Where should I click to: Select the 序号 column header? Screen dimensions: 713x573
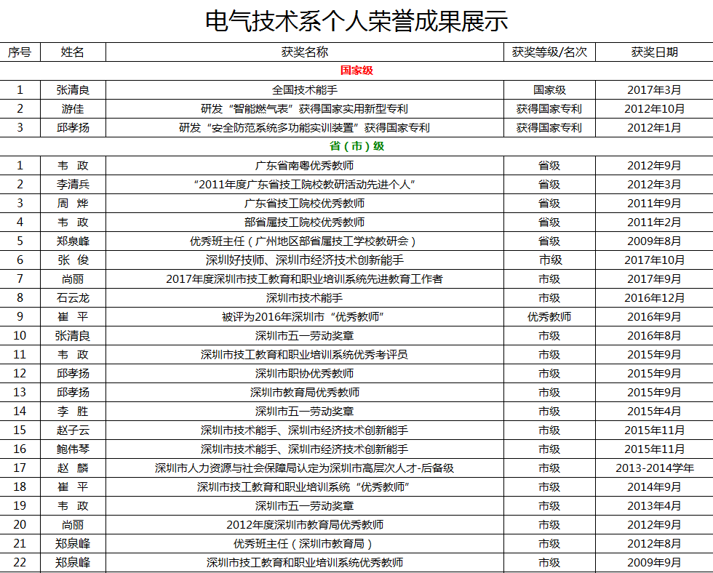point(20,52)
